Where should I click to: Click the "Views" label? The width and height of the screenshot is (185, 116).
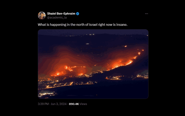click(x=83, y=104)
